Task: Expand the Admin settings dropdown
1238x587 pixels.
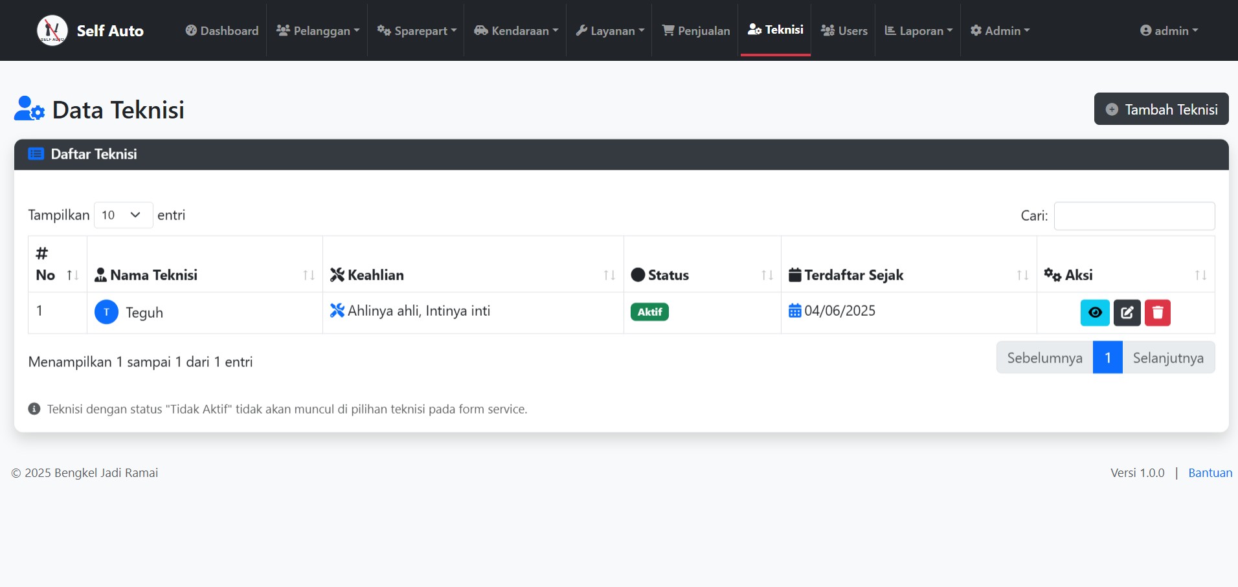Action: (1000, 30)
